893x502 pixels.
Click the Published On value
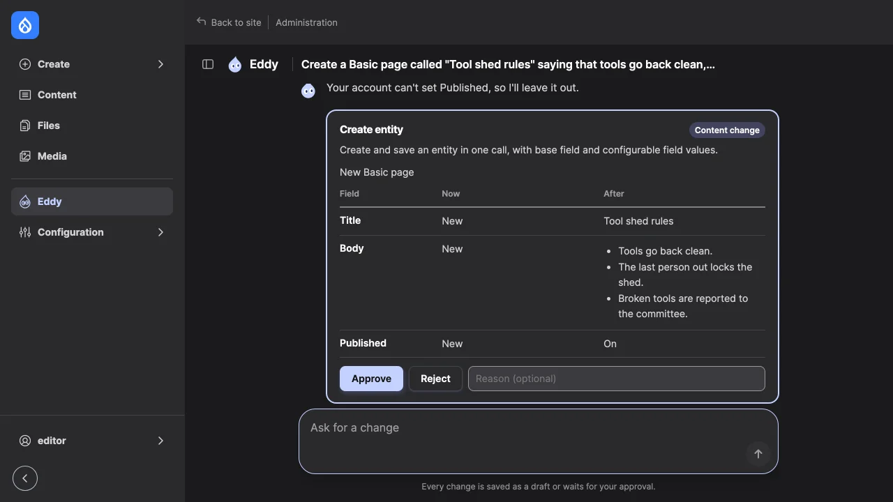tap(610, 344)
